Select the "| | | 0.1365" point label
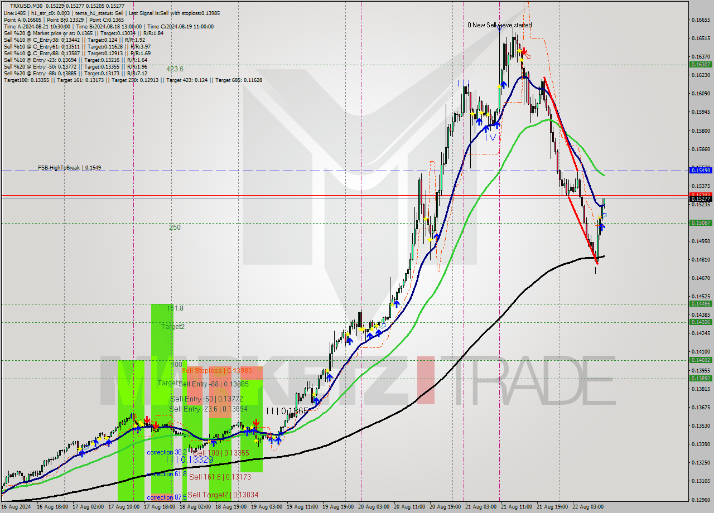Image resolution: width=714 pixels, height=513 pixels. click(x=287, y=411)
